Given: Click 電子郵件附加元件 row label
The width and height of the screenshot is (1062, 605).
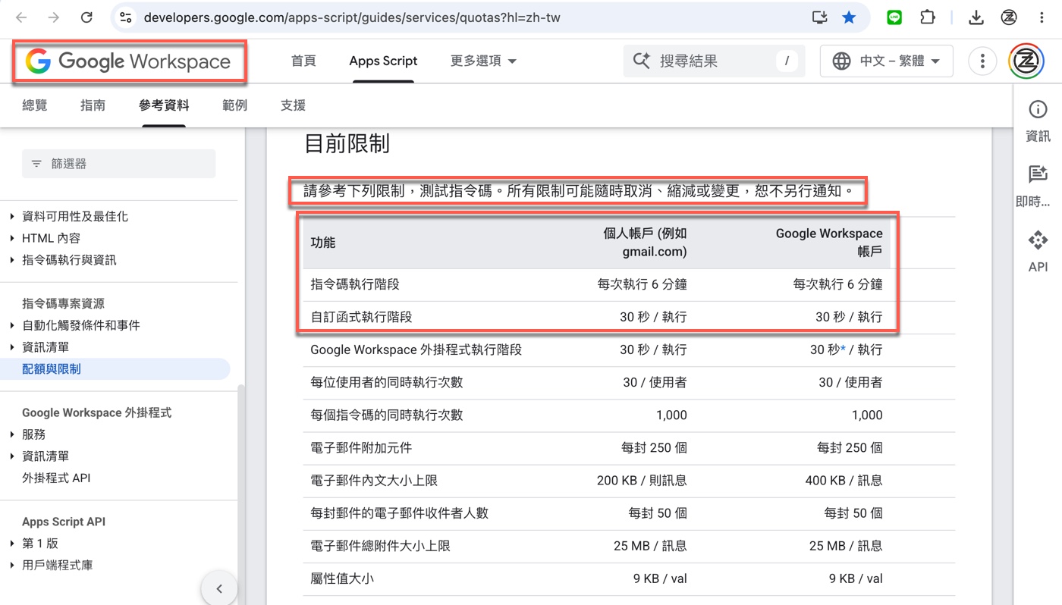Looking at the screenshot, I should point(361,448).
